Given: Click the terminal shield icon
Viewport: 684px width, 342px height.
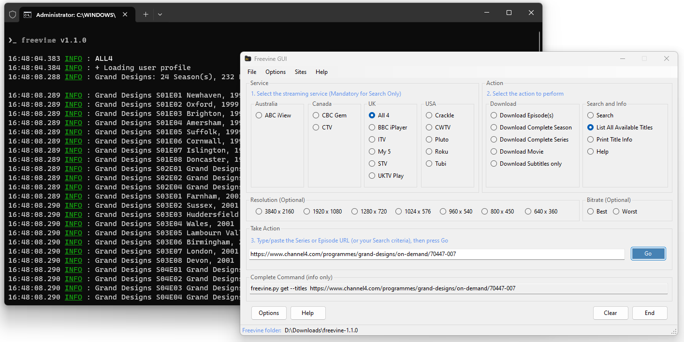Looking at the screenshot, I should (x=13, y=14).
